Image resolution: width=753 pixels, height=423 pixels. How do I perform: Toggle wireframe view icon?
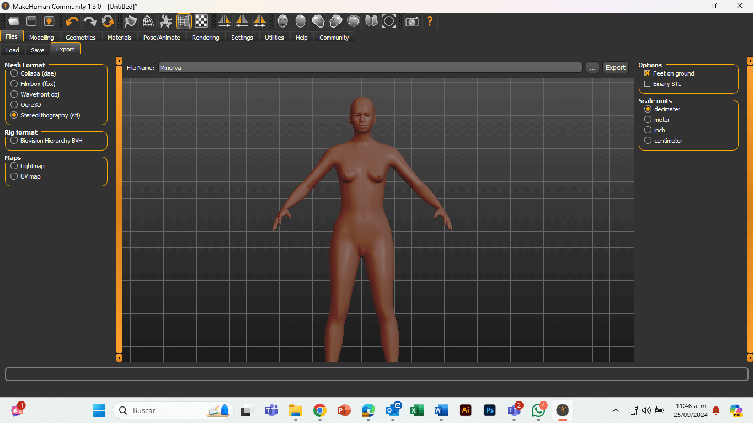[148, 22]
